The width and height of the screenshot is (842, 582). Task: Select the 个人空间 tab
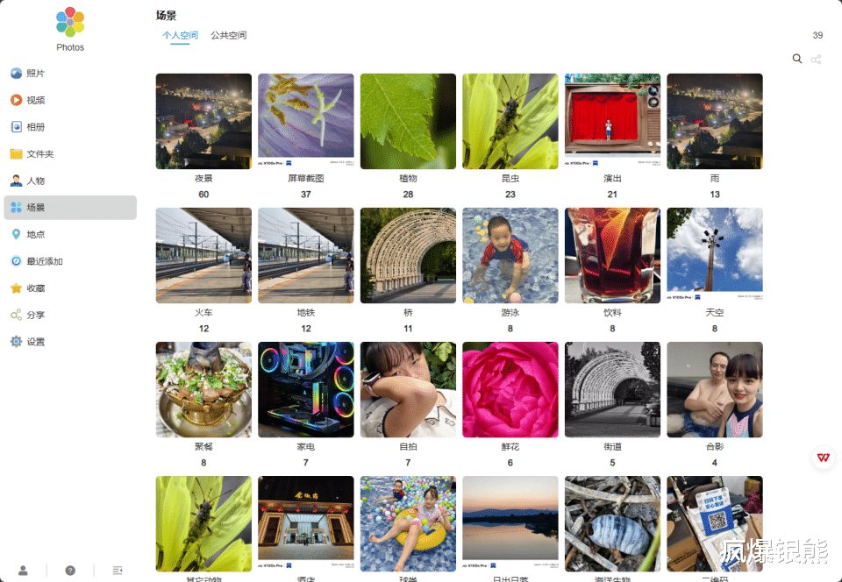(180, 35)
